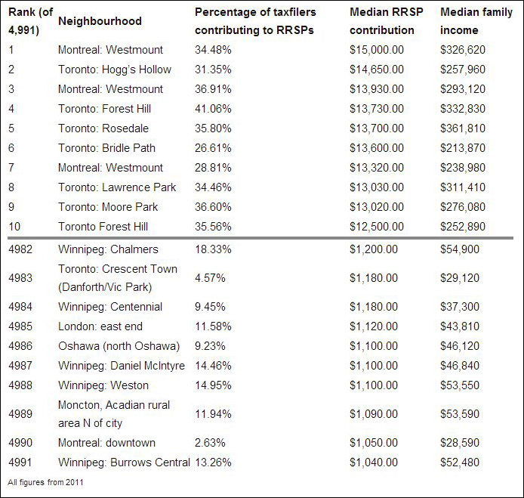Viewport: 524px width, 498px height.
Task: Select the Toronto: Hogg's Hollow cell
Action: point(115,70)
